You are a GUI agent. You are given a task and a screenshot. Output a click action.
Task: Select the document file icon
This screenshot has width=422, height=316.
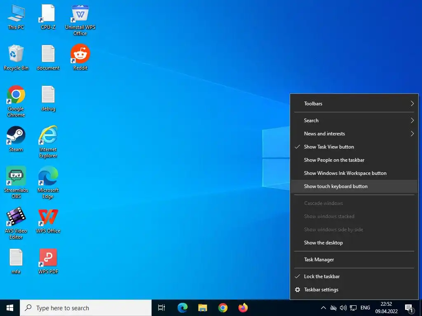[x=48, y=58]
